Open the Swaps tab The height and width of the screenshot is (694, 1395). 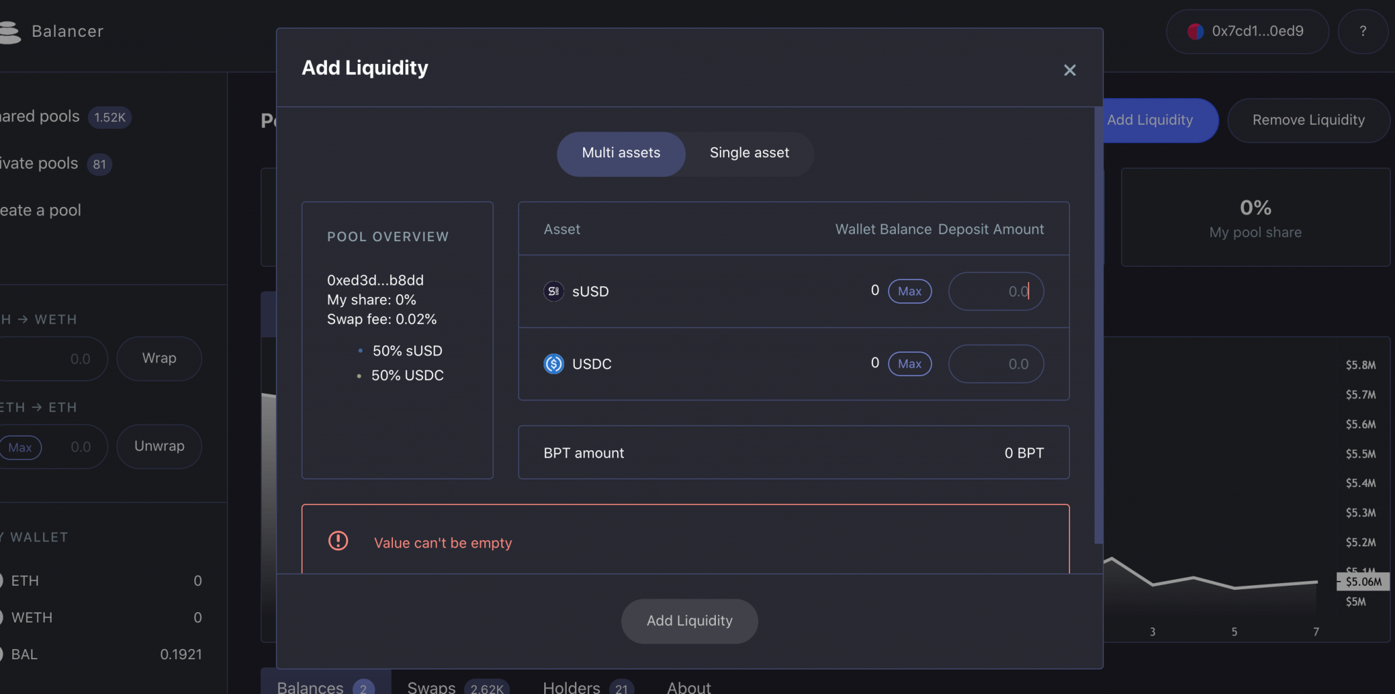(x=430, y=687)
